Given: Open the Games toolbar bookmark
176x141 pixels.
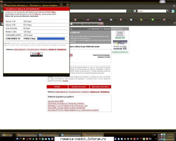Looking at the screenshot, I should click(x=124, y=20).
